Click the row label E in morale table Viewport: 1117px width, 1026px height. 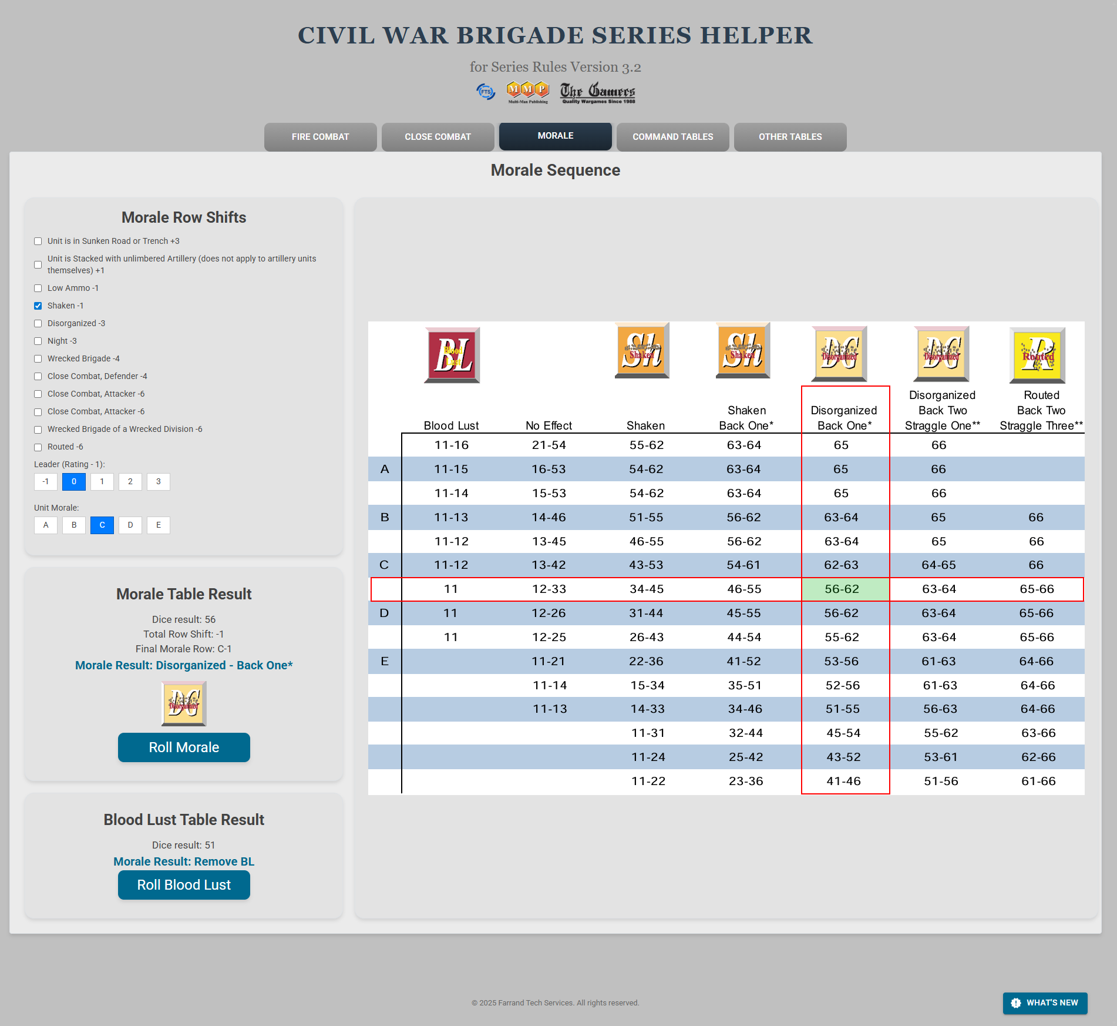[385, 662]
